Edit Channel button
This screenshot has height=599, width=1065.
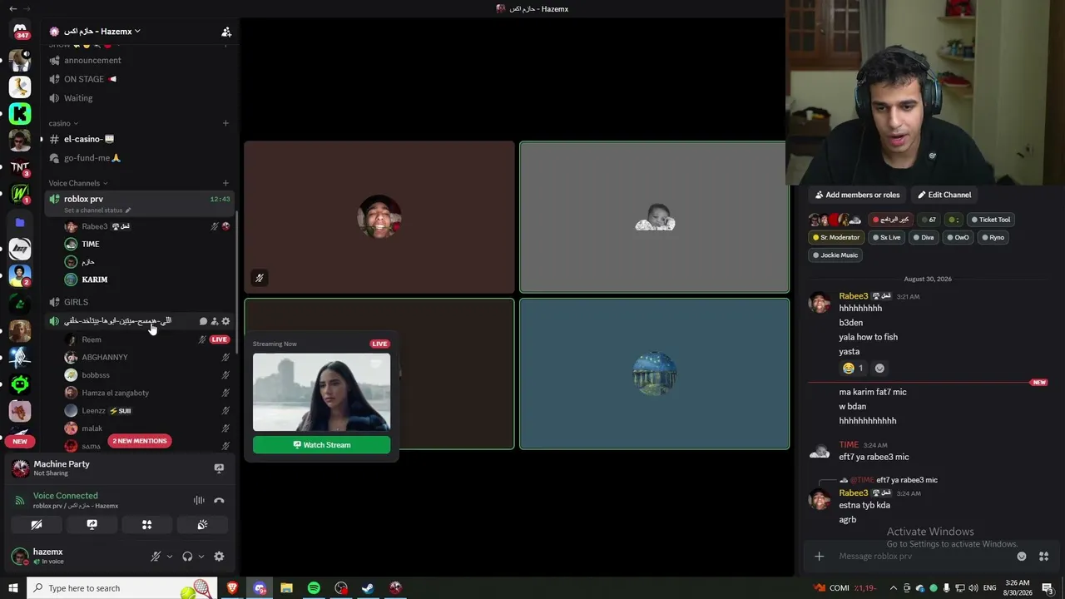pos(944,195)
